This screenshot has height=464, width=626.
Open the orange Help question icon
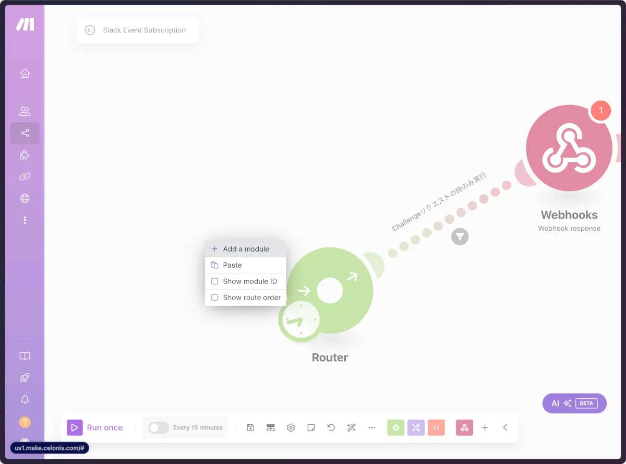coord(25,422)
